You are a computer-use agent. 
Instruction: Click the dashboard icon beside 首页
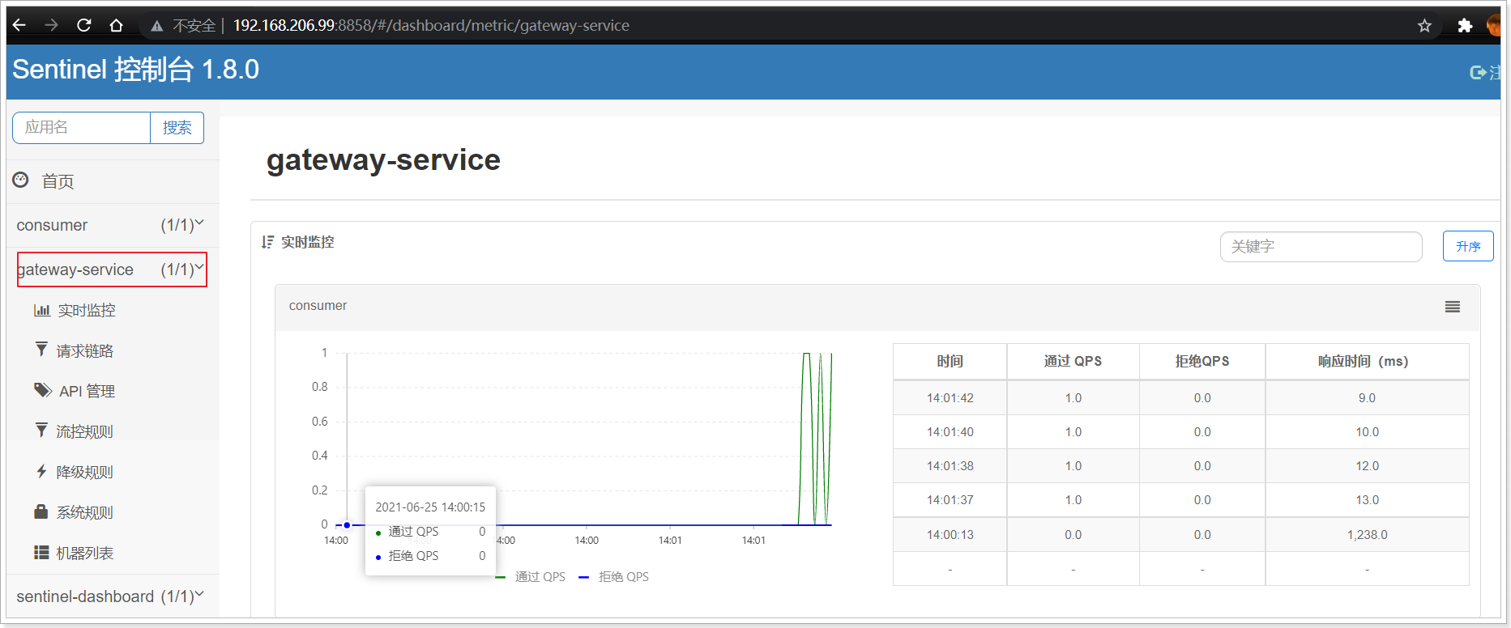coord(21,180)
